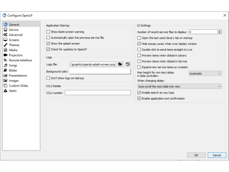Open the Max height Automatic dropdown
229x172 pixels.
pyautogui.click(x=205, y=73)
